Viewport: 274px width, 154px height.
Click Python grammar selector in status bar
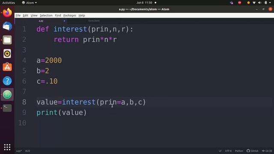coord(239,151)
